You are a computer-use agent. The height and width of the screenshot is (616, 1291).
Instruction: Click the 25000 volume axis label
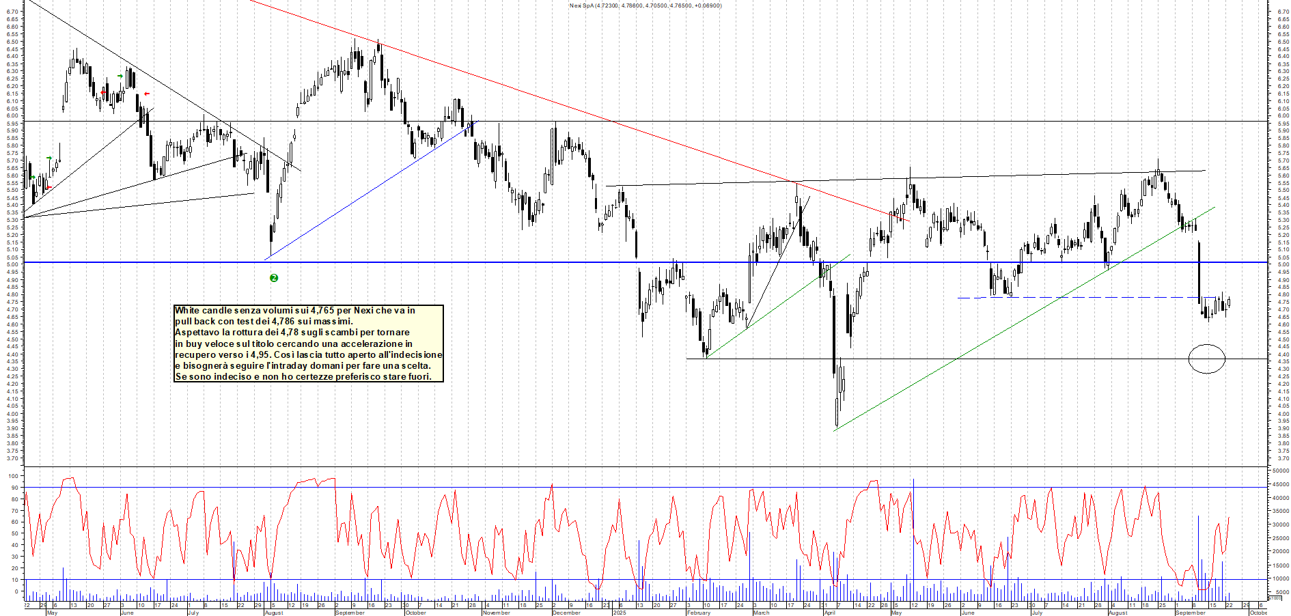click(1281, 538)
